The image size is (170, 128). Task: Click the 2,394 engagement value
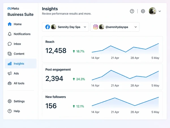point(54,78)
